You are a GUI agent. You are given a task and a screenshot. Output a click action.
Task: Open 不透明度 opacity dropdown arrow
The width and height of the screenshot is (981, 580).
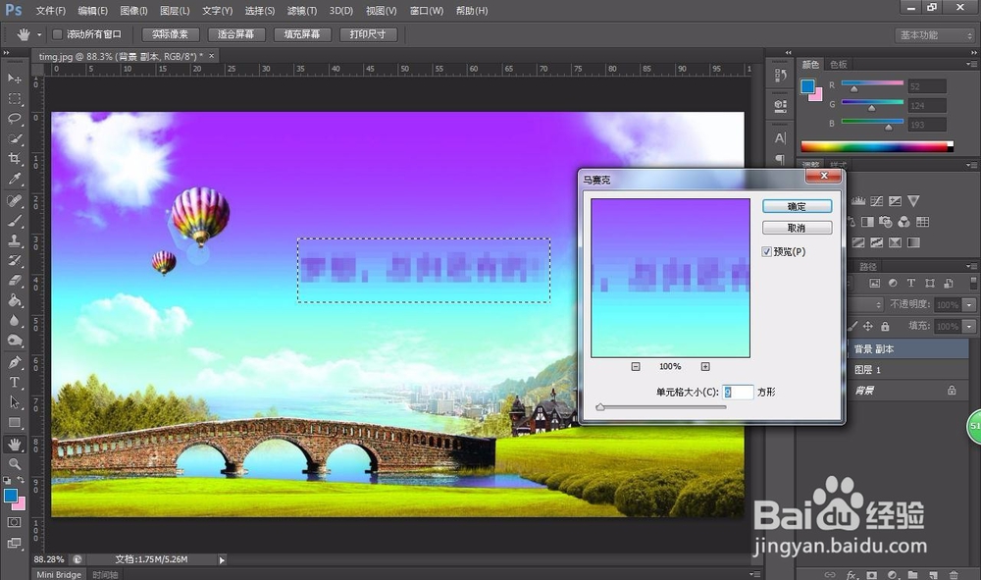pos(969,304)
